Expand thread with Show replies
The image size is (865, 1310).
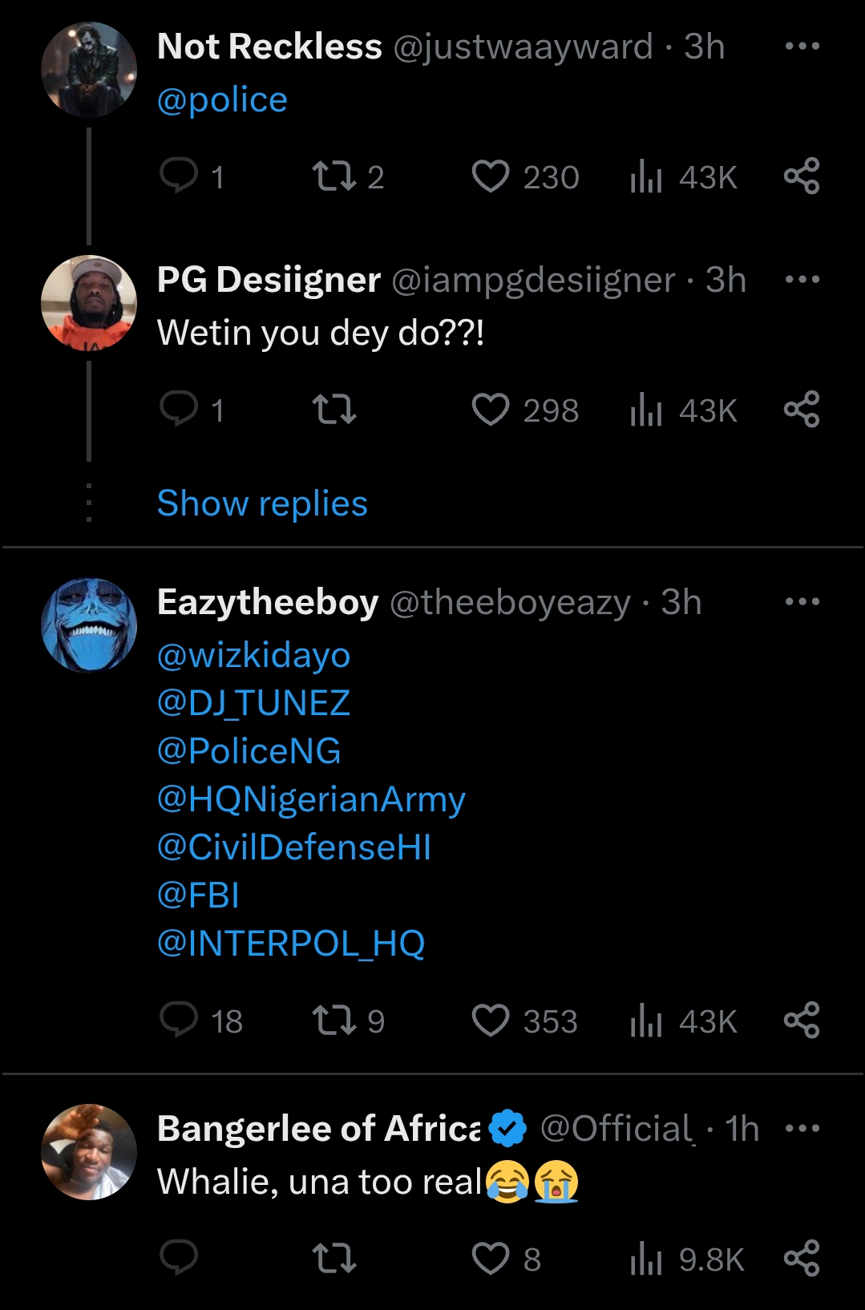click(262, 503)
